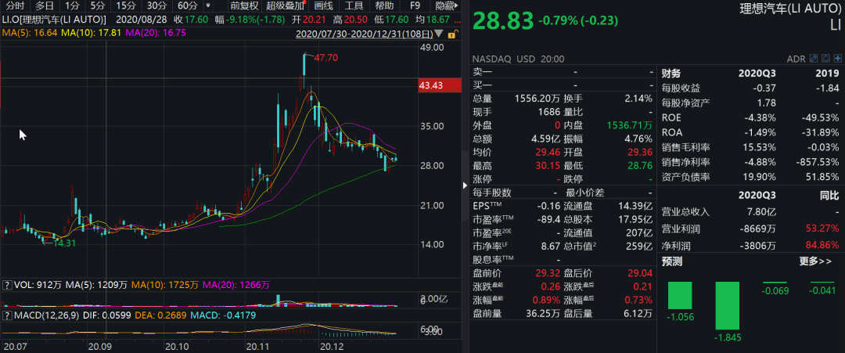Open more period options dropdown
The width and height of the screenshot is (845, 353).
pyautogui.click(x=208, y=6)
